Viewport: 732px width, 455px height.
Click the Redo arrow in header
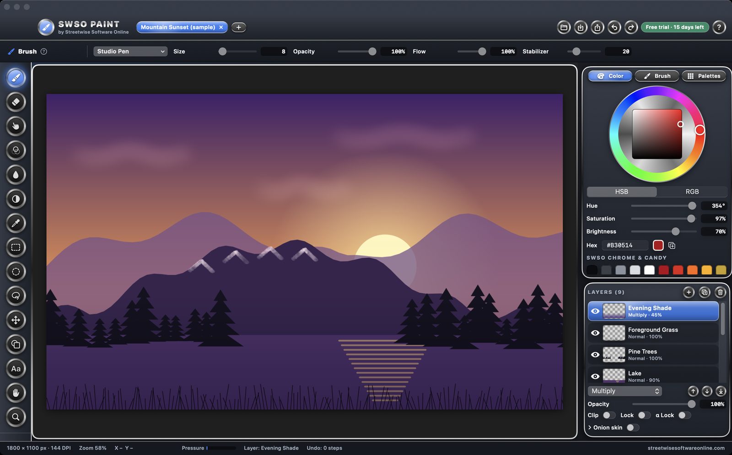[x=631, y=27]
